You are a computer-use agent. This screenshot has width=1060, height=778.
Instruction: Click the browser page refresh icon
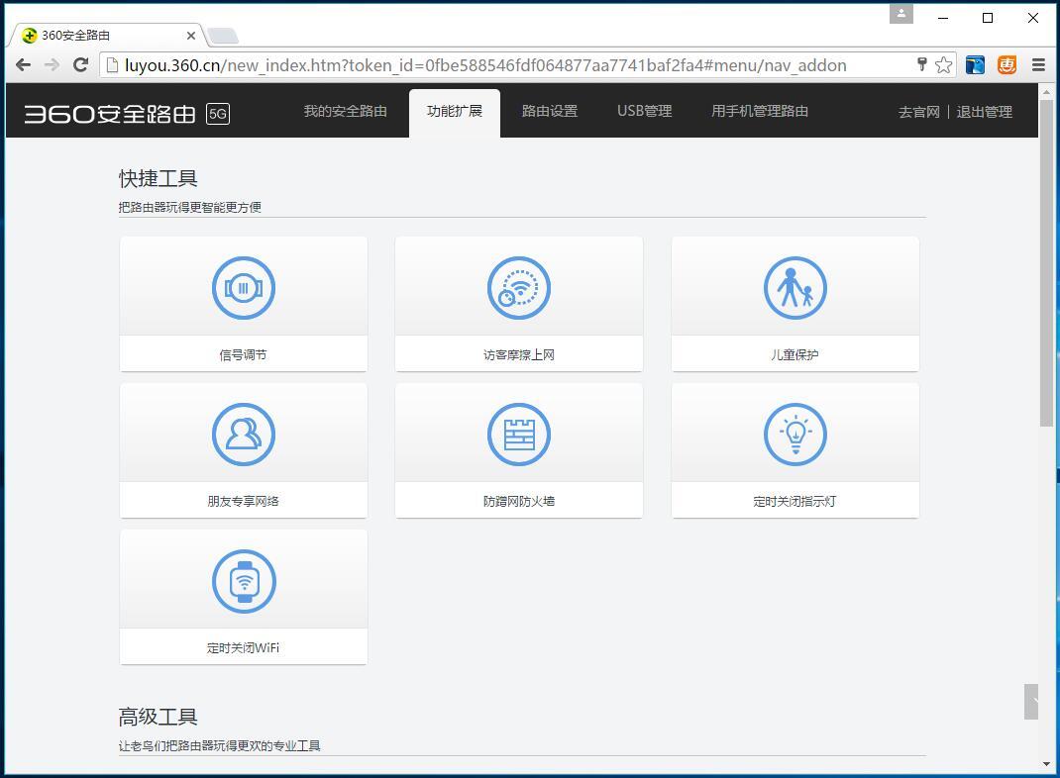81,65
